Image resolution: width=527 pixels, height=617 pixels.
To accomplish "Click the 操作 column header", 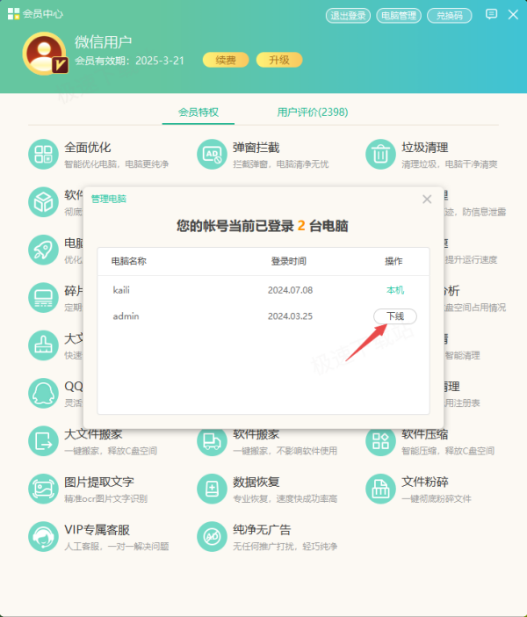I will [393, 261].
